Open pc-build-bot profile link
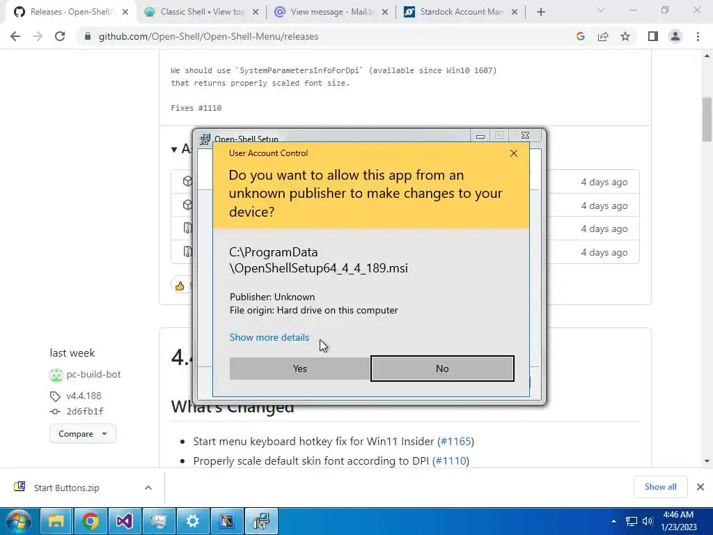Viewport: 713px width, 535px height. [93, 374]
